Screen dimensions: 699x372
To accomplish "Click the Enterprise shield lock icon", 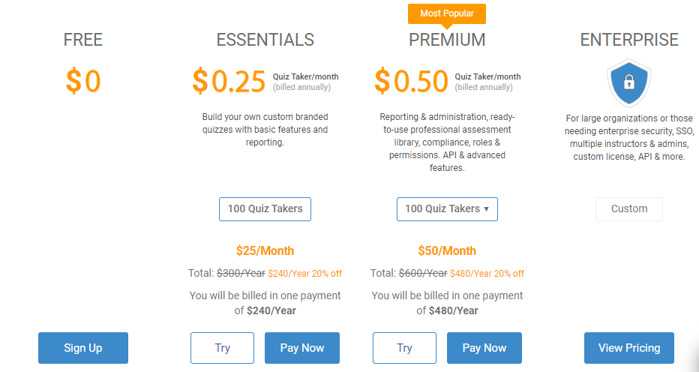I will click(x=629, y=83).
